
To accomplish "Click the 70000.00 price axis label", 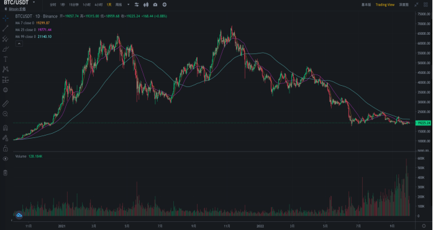I will 424,24.
